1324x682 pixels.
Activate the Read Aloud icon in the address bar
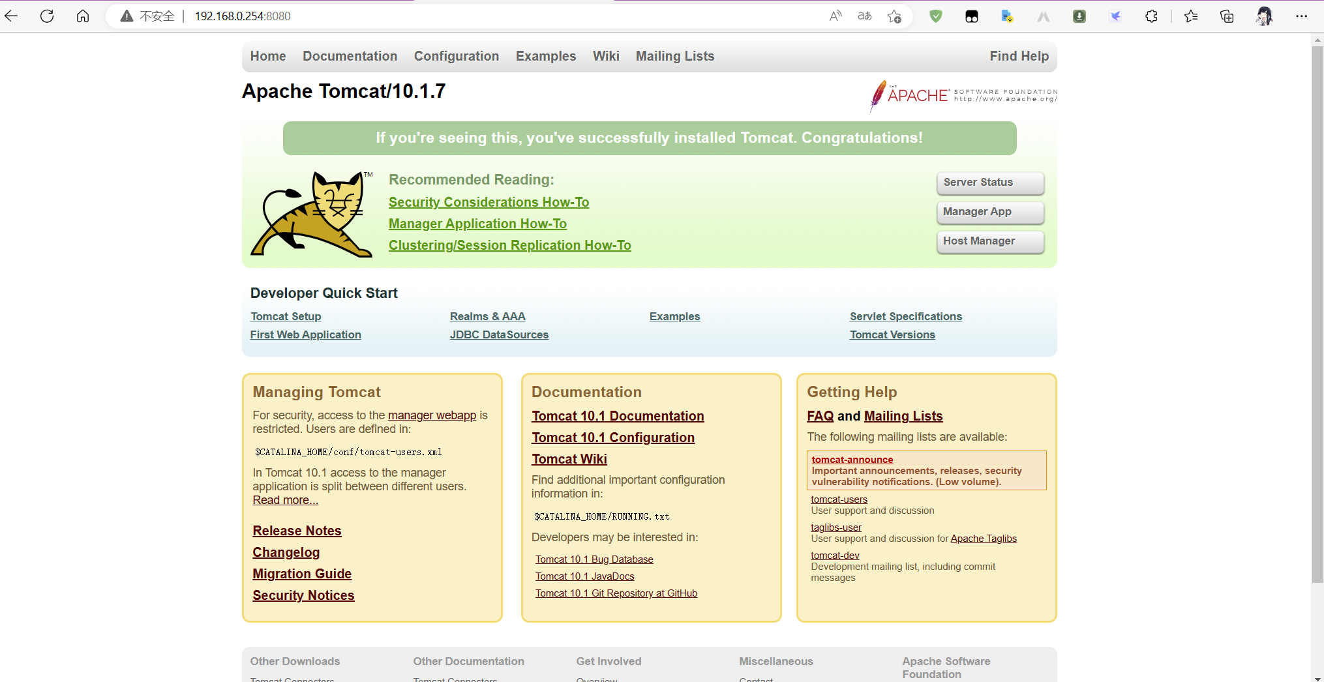(835, 16)
